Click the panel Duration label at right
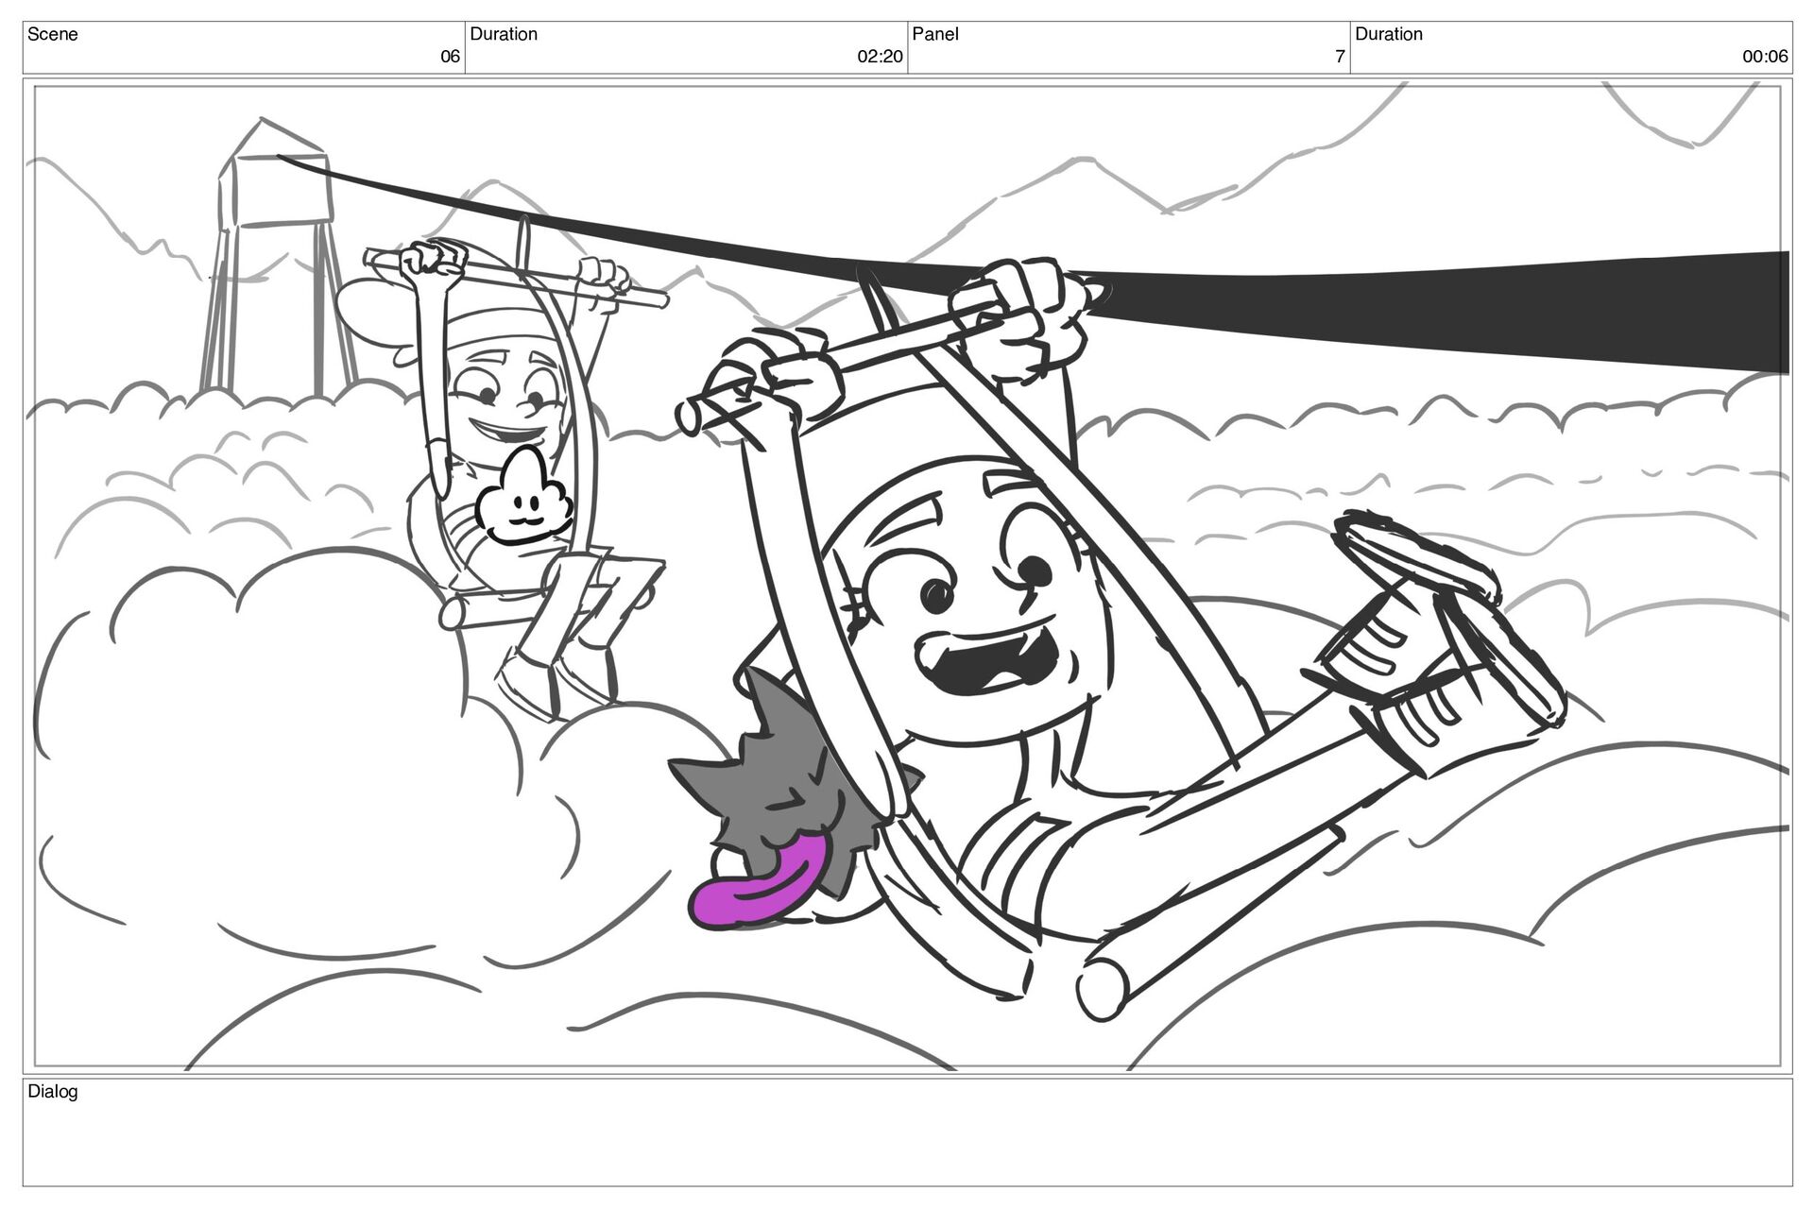Viewport: 1814px width, 1209px height. coord(1389,34)
